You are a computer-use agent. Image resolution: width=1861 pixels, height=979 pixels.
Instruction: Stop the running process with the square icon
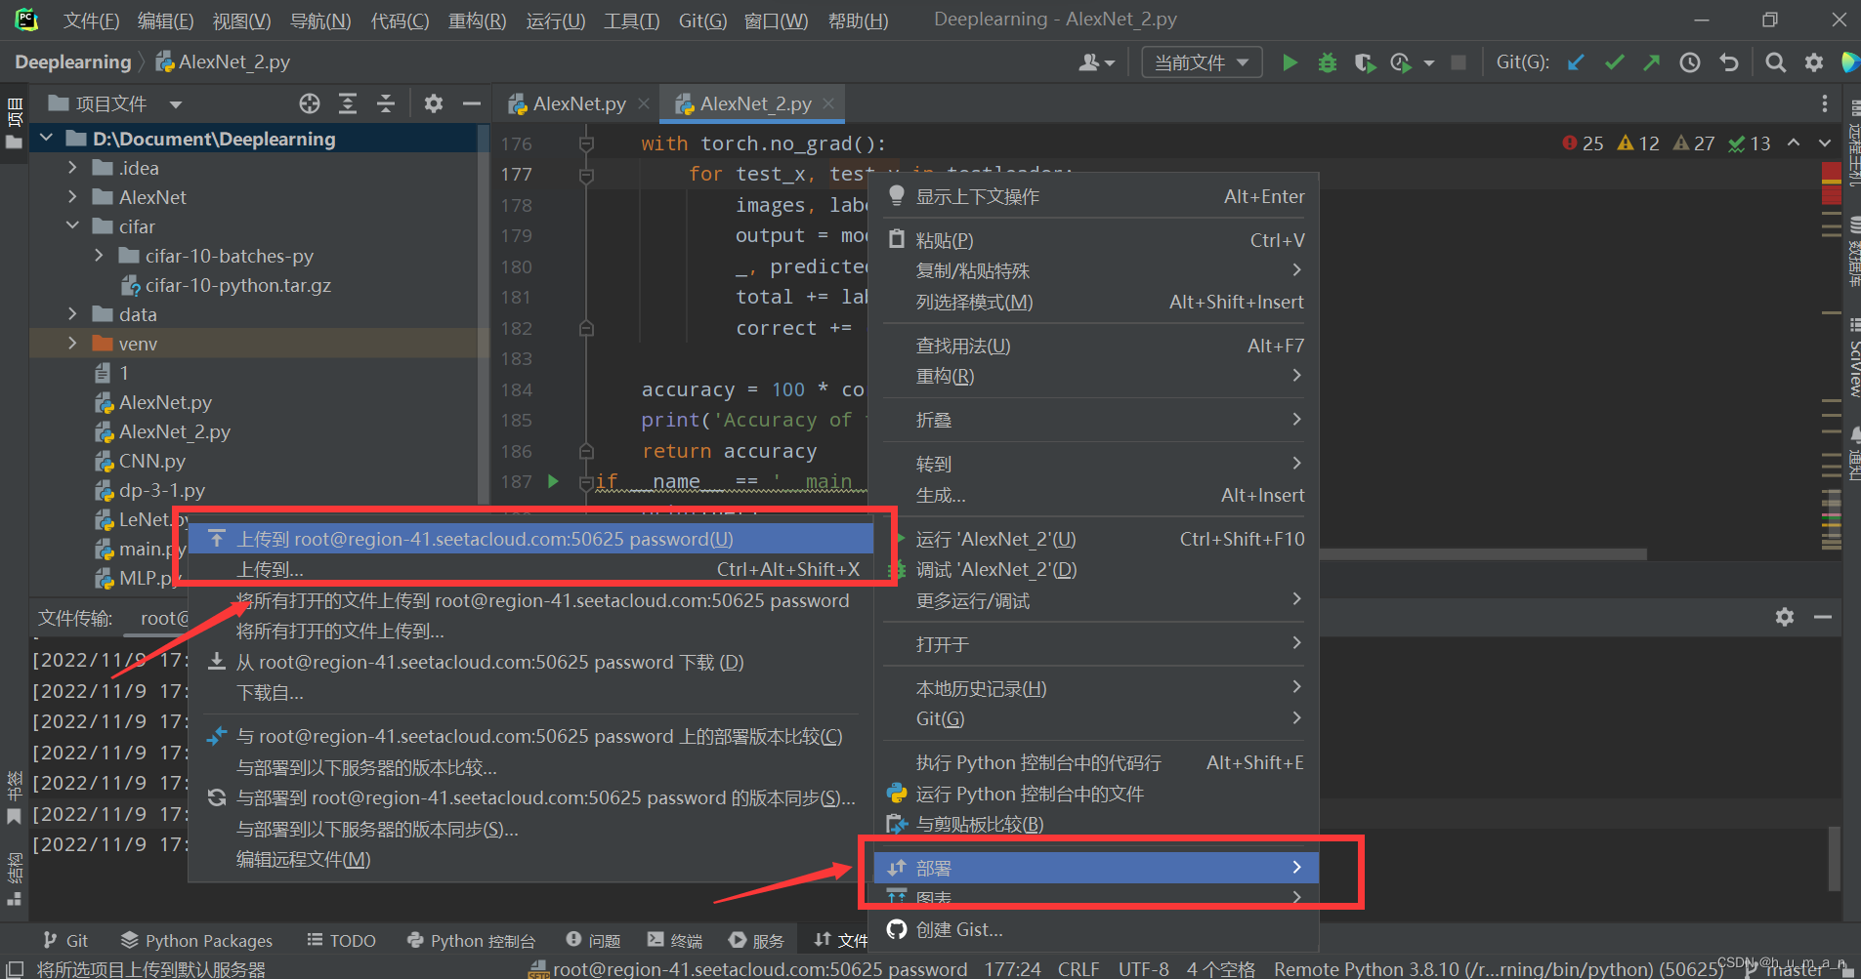point(1458,62)
